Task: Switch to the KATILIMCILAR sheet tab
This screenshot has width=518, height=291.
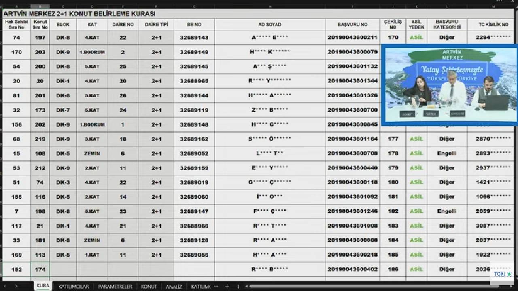Action: click(x=73, y=286)
